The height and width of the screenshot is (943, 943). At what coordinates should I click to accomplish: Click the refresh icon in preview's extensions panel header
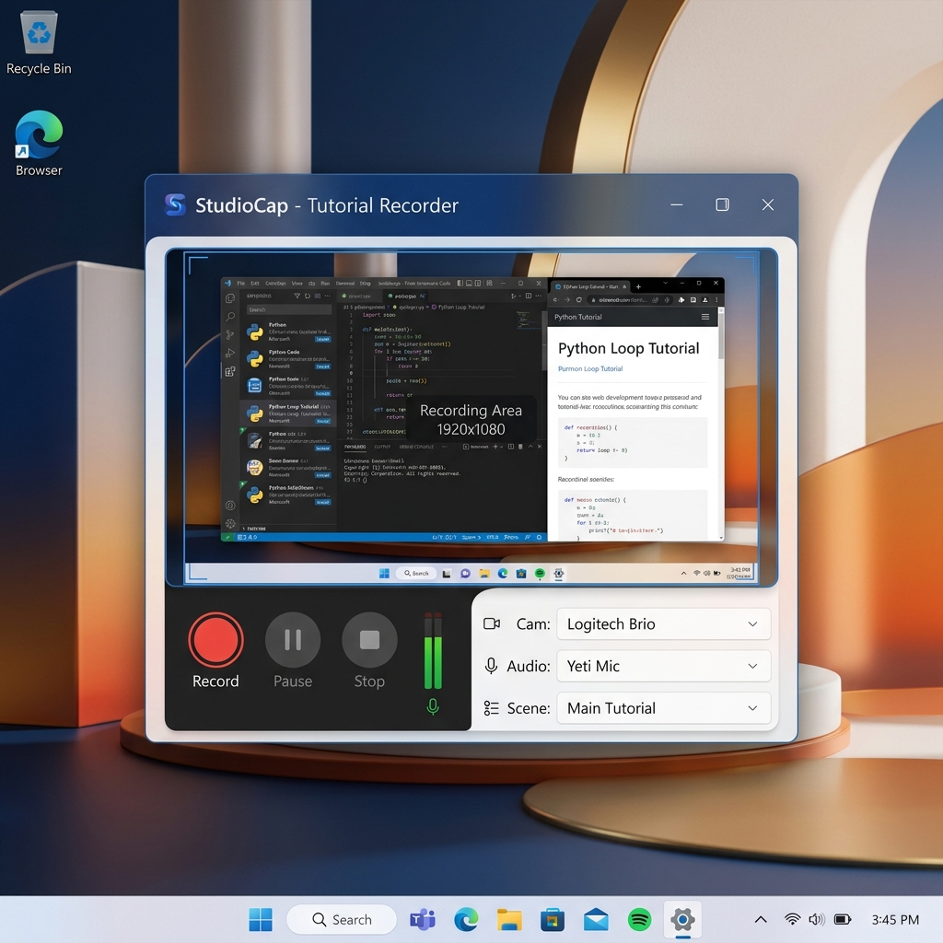pyautogui.click(x=308, y=296)
